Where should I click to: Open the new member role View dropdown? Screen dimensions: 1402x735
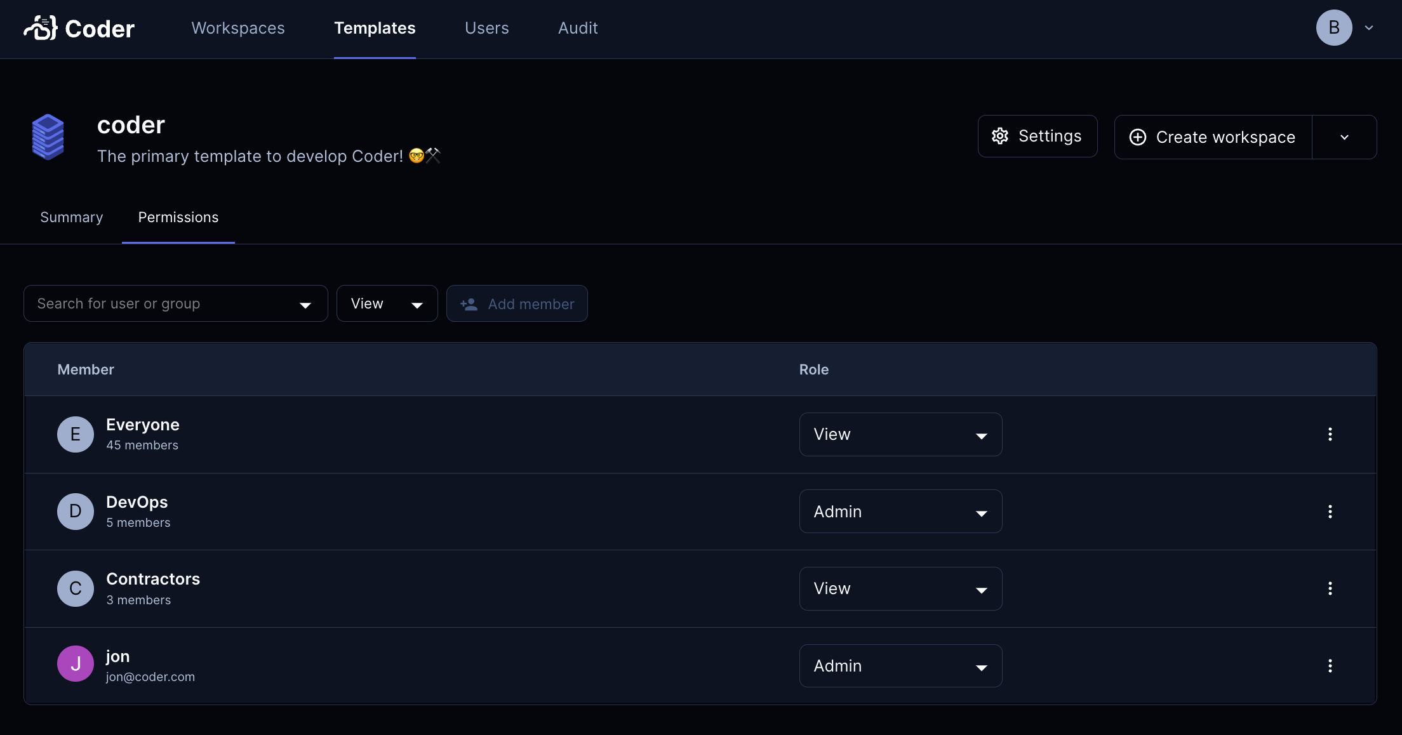click(387, 304)
